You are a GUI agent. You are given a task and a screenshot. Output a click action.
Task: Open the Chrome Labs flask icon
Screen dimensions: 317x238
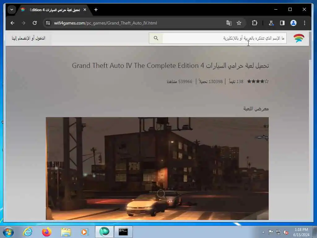pos(271,23)
